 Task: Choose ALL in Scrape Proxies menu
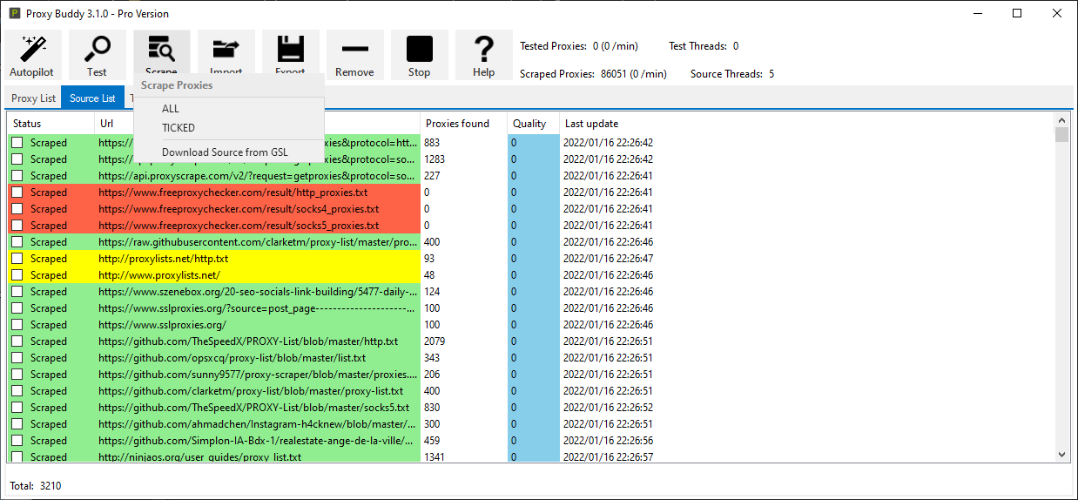(x=171, y=109)
